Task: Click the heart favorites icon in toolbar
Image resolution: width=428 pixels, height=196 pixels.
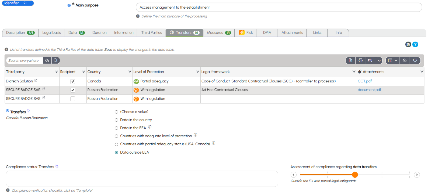Action: point(415,60)
